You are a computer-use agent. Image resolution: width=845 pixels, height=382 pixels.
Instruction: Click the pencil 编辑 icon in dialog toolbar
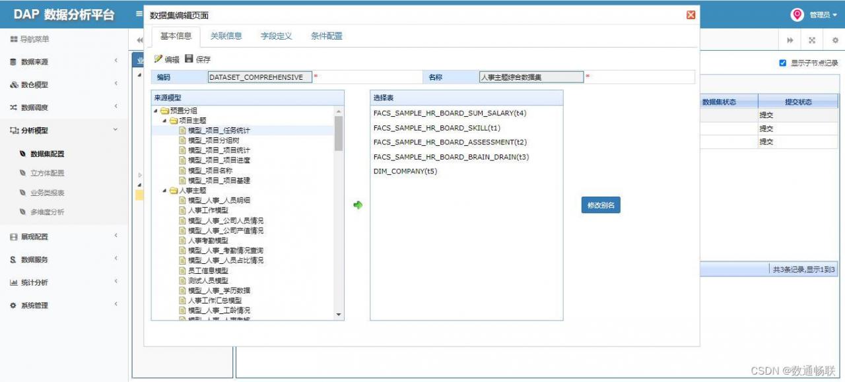tap(158, 59)
